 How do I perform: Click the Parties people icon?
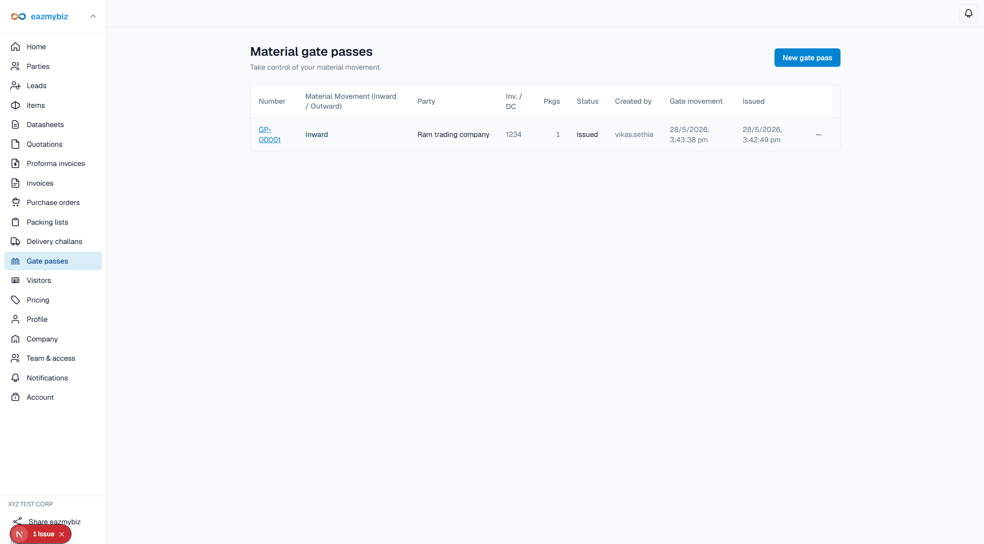16,66
